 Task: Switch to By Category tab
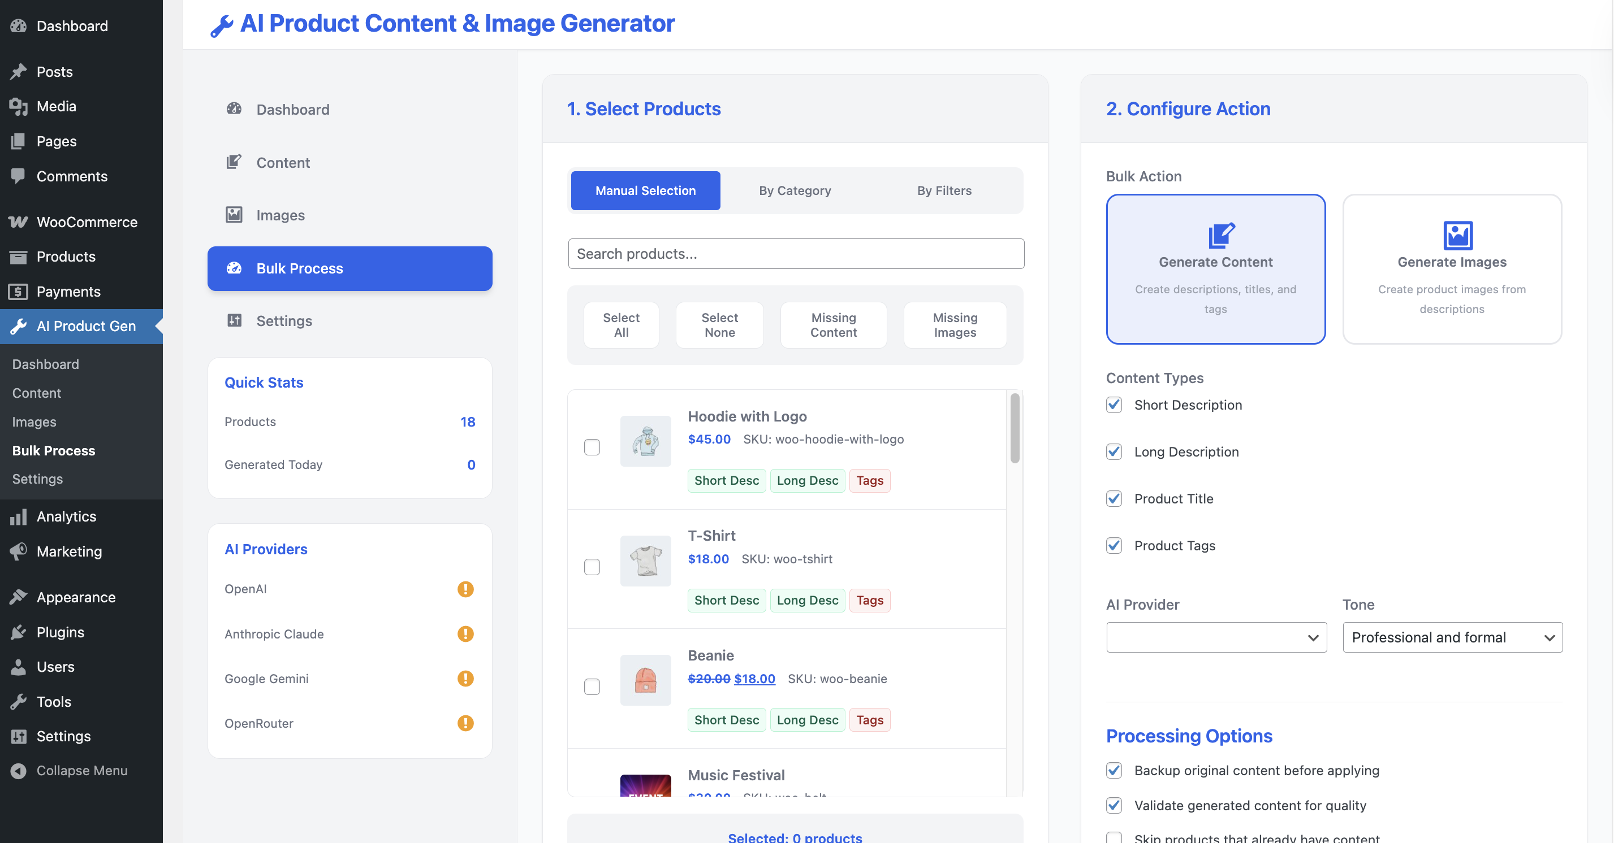pyautogui.click(x=795, y=190)
